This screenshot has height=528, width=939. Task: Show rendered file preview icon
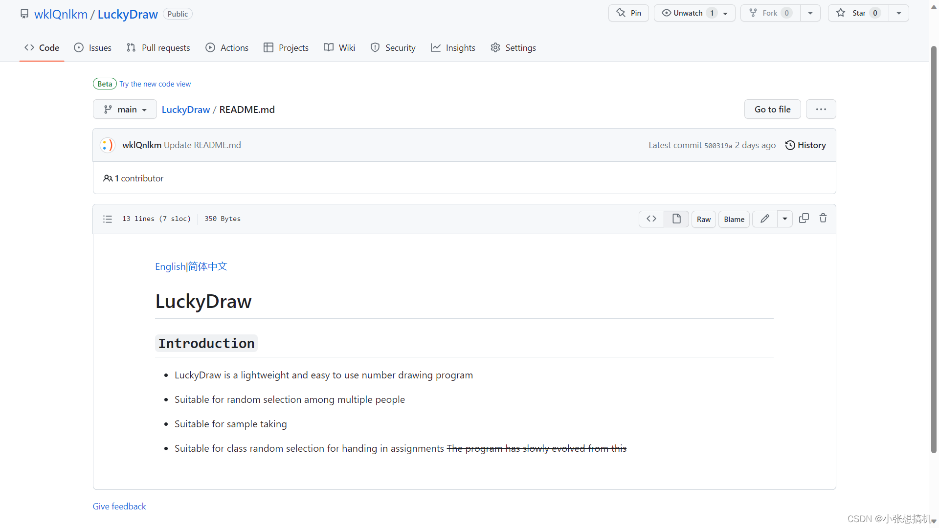[x=676, y=219]
